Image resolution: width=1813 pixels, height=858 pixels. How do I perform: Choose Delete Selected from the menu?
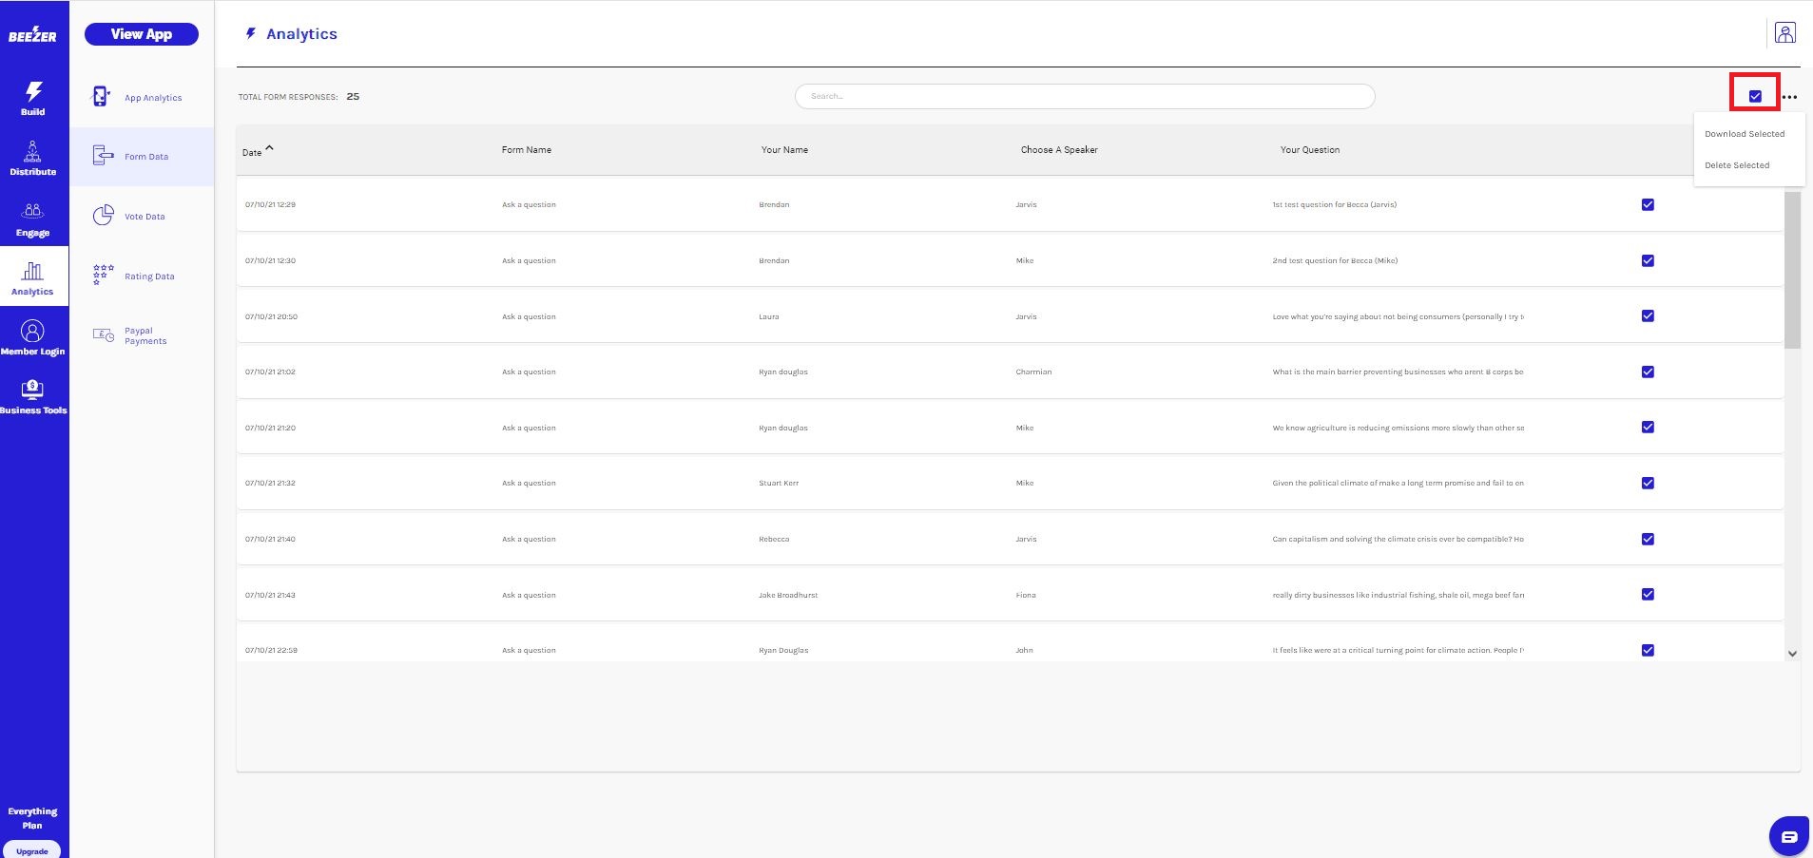(1737, 165)
